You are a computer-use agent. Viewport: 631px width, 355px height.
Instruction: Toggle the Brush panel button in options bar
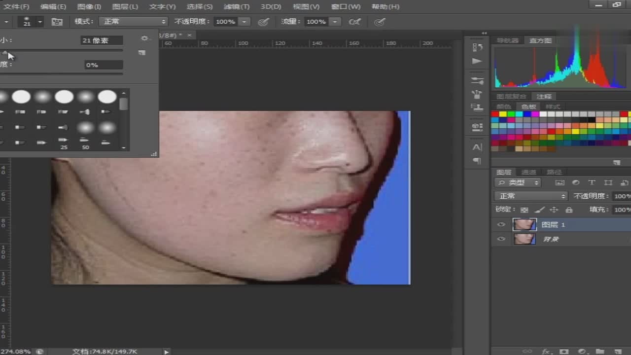pos(57,22)
